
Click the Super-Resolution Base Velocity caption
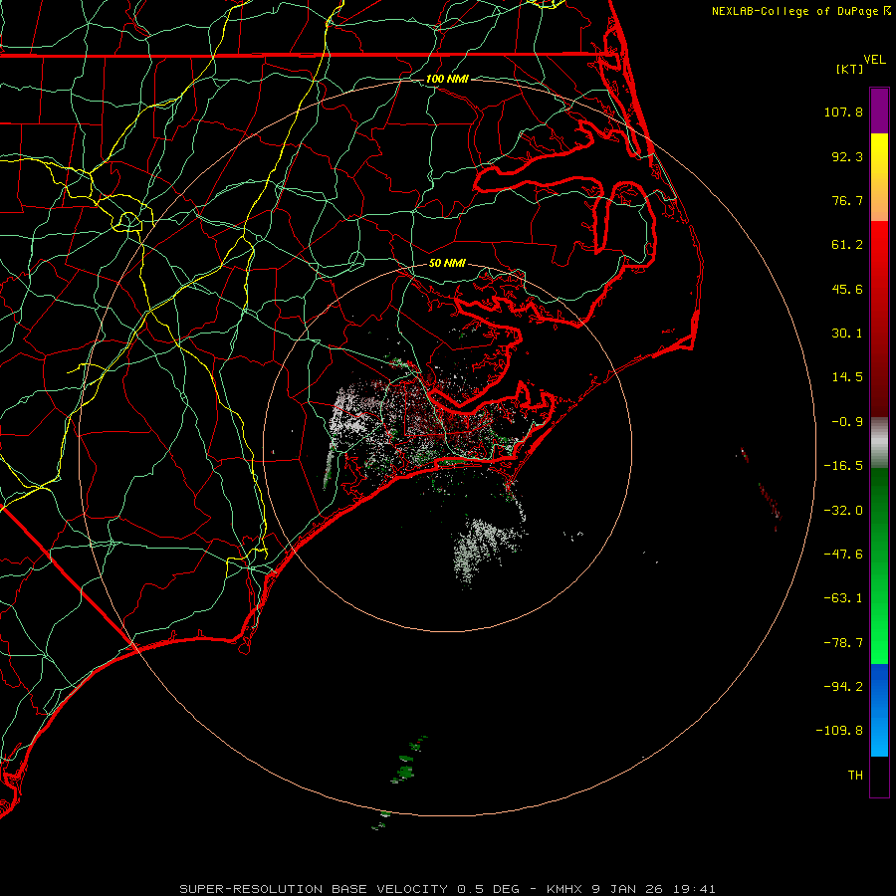click(x=447, y=889)
